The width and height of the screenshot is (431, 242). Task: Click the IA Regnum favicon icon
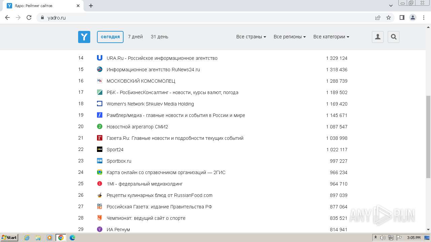tap(100, 229)
